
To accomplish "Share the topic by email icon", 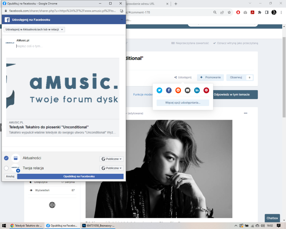I will (188, 90).
